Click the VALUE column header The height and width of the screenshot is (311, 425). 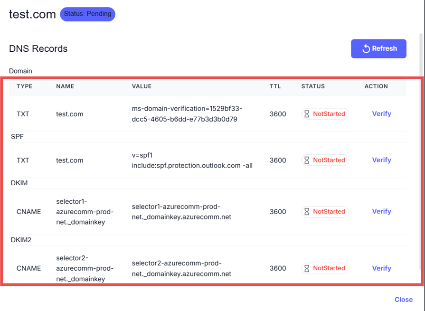[142, 86]
